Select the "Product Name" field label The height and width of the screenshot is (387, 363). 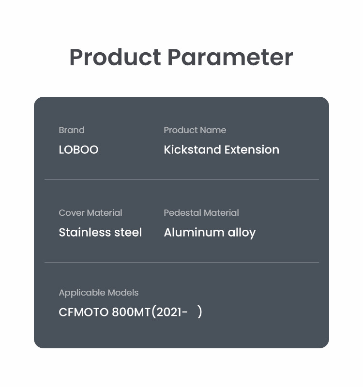tap(195, 130)
